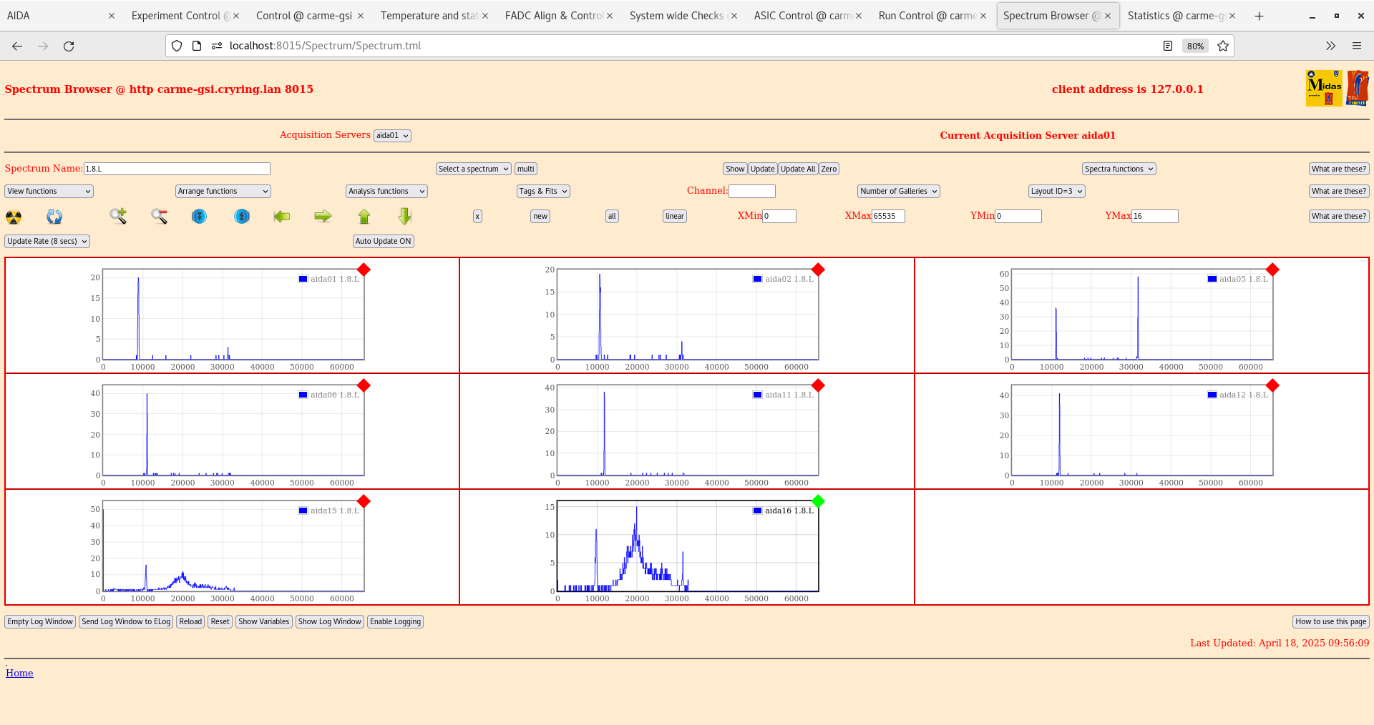Click in the Spectrum Name input field
Screen dimensions: 1374x725
click(x=177, y=169)
